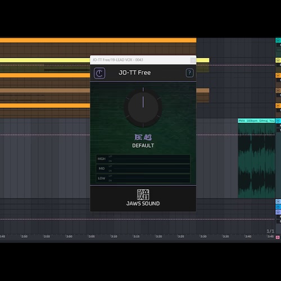281x281 pixels.
Task: Click the 3:30 mark on the timeline ruler
Action: (x=203, y=237)
